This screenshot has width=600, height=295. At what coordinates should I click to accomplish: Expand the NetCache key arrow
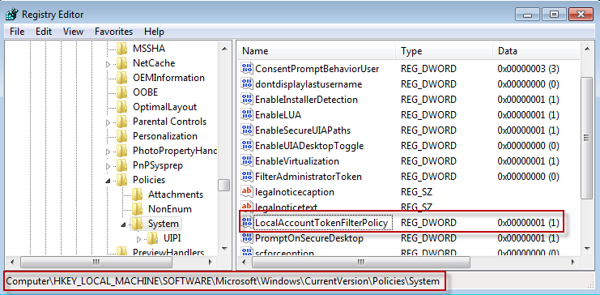click(x=109, y=64)
